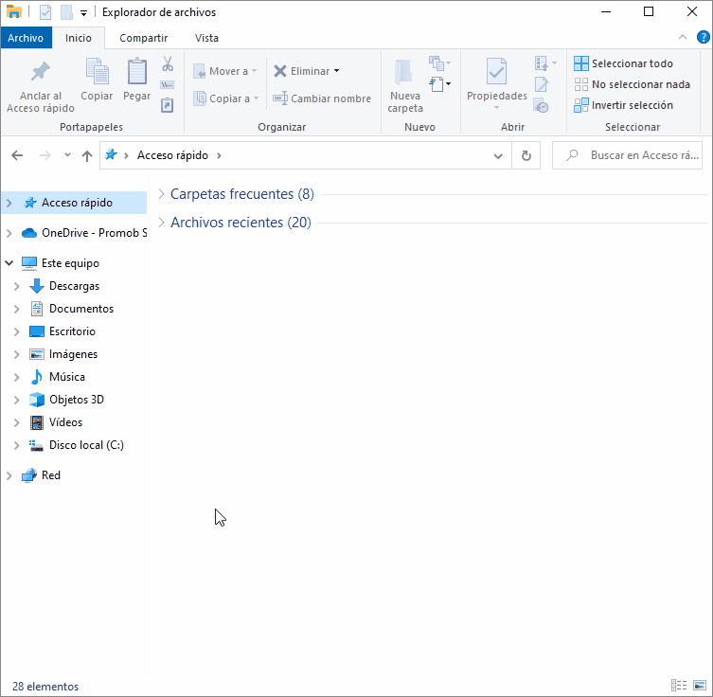Go back with the left arrow
Image resolution: width=713 pixels, height=697 pixels.
coord(17,155)
